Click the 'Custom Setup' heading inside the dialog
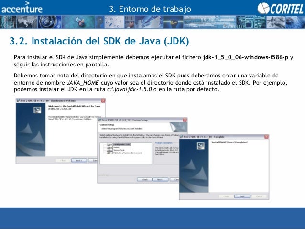 pos(107,125)
